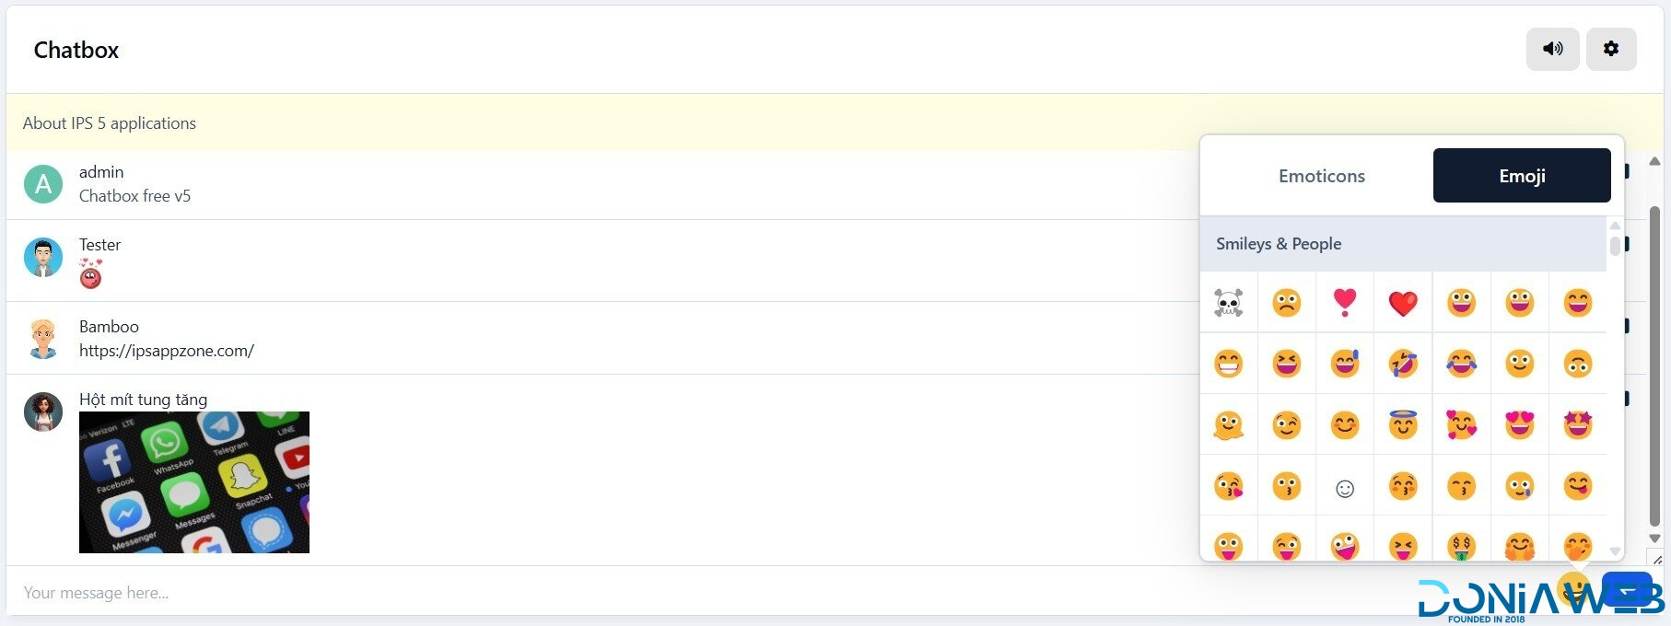1671x626 pixels.
Task: Open the social apps image thumbnail
Action: click(x=194, y=481)
